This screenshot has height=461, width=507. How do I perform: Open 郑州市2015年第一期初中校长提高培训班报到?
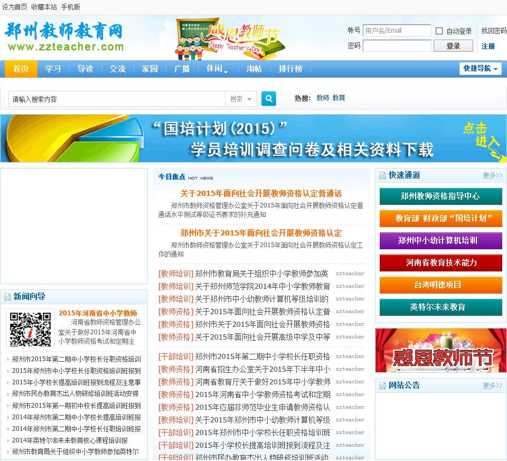pos(76,406)
